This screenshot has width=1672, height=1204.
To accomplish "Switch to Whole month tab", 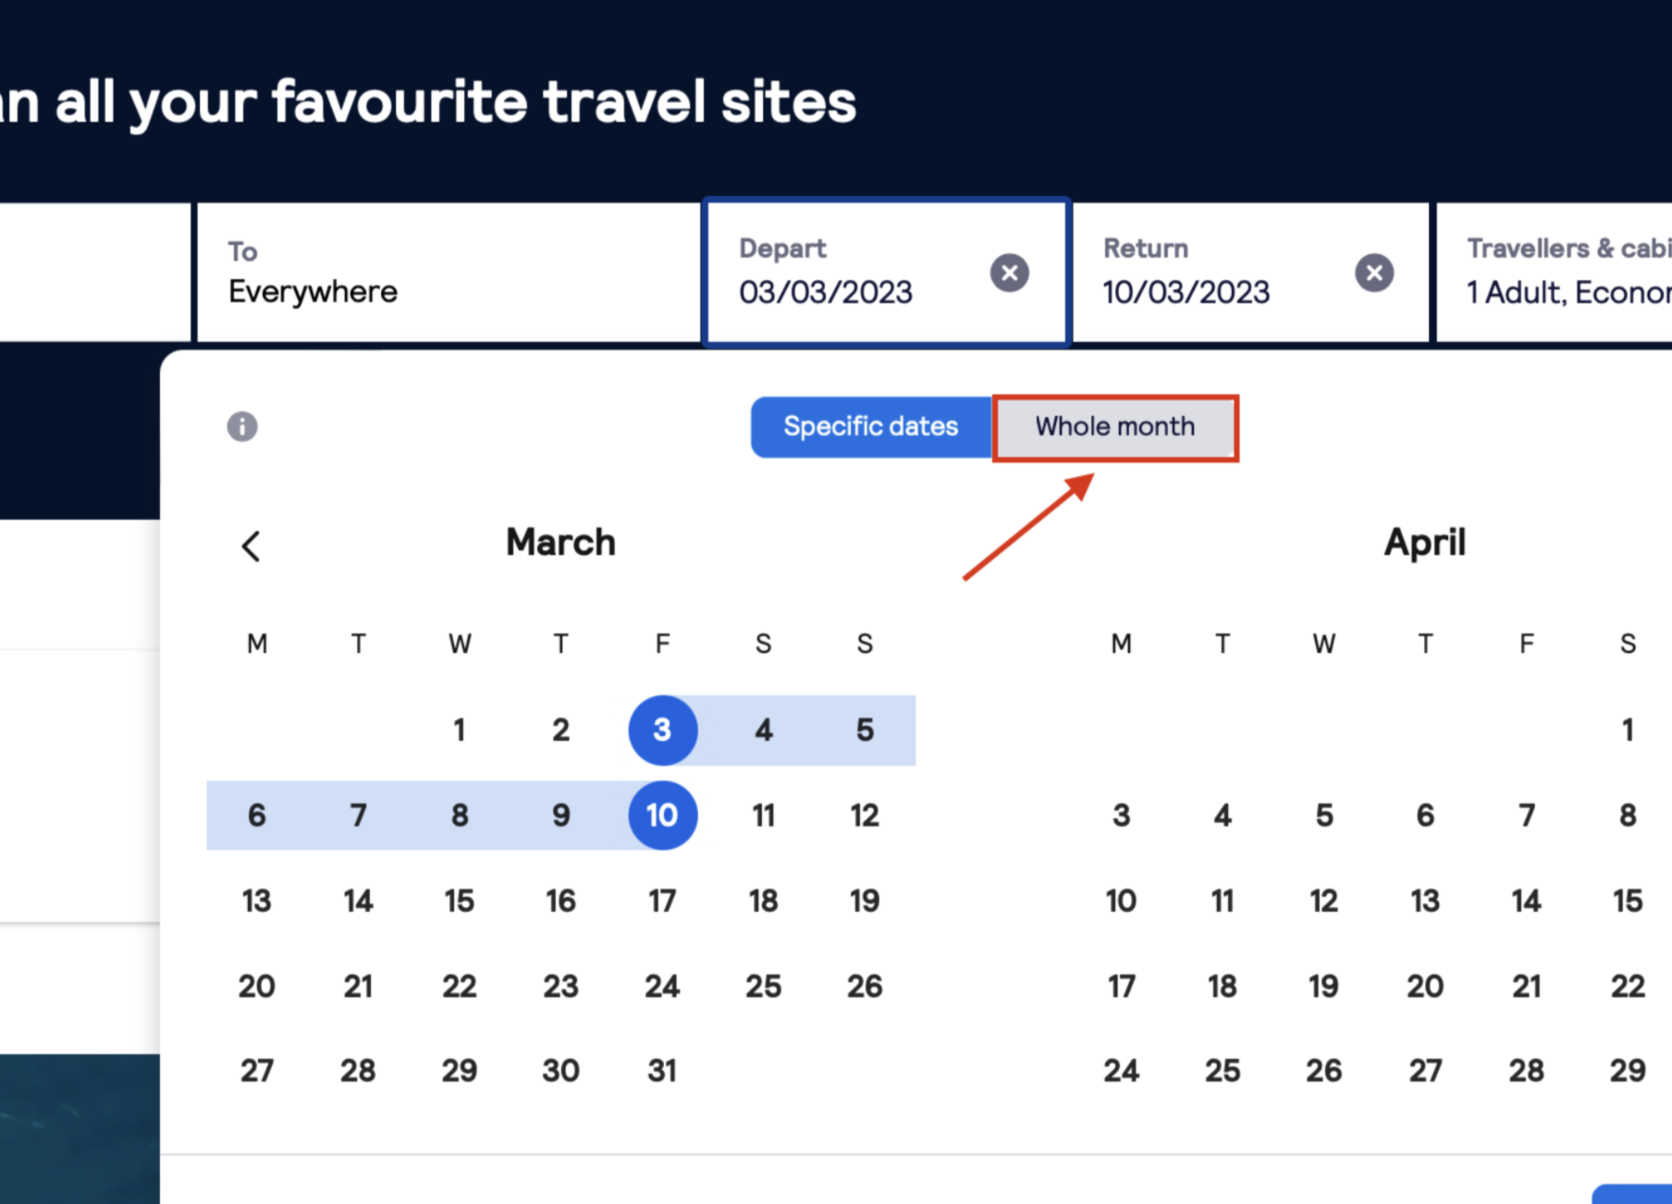I will pyautogui.click(x=1114, y=427).
